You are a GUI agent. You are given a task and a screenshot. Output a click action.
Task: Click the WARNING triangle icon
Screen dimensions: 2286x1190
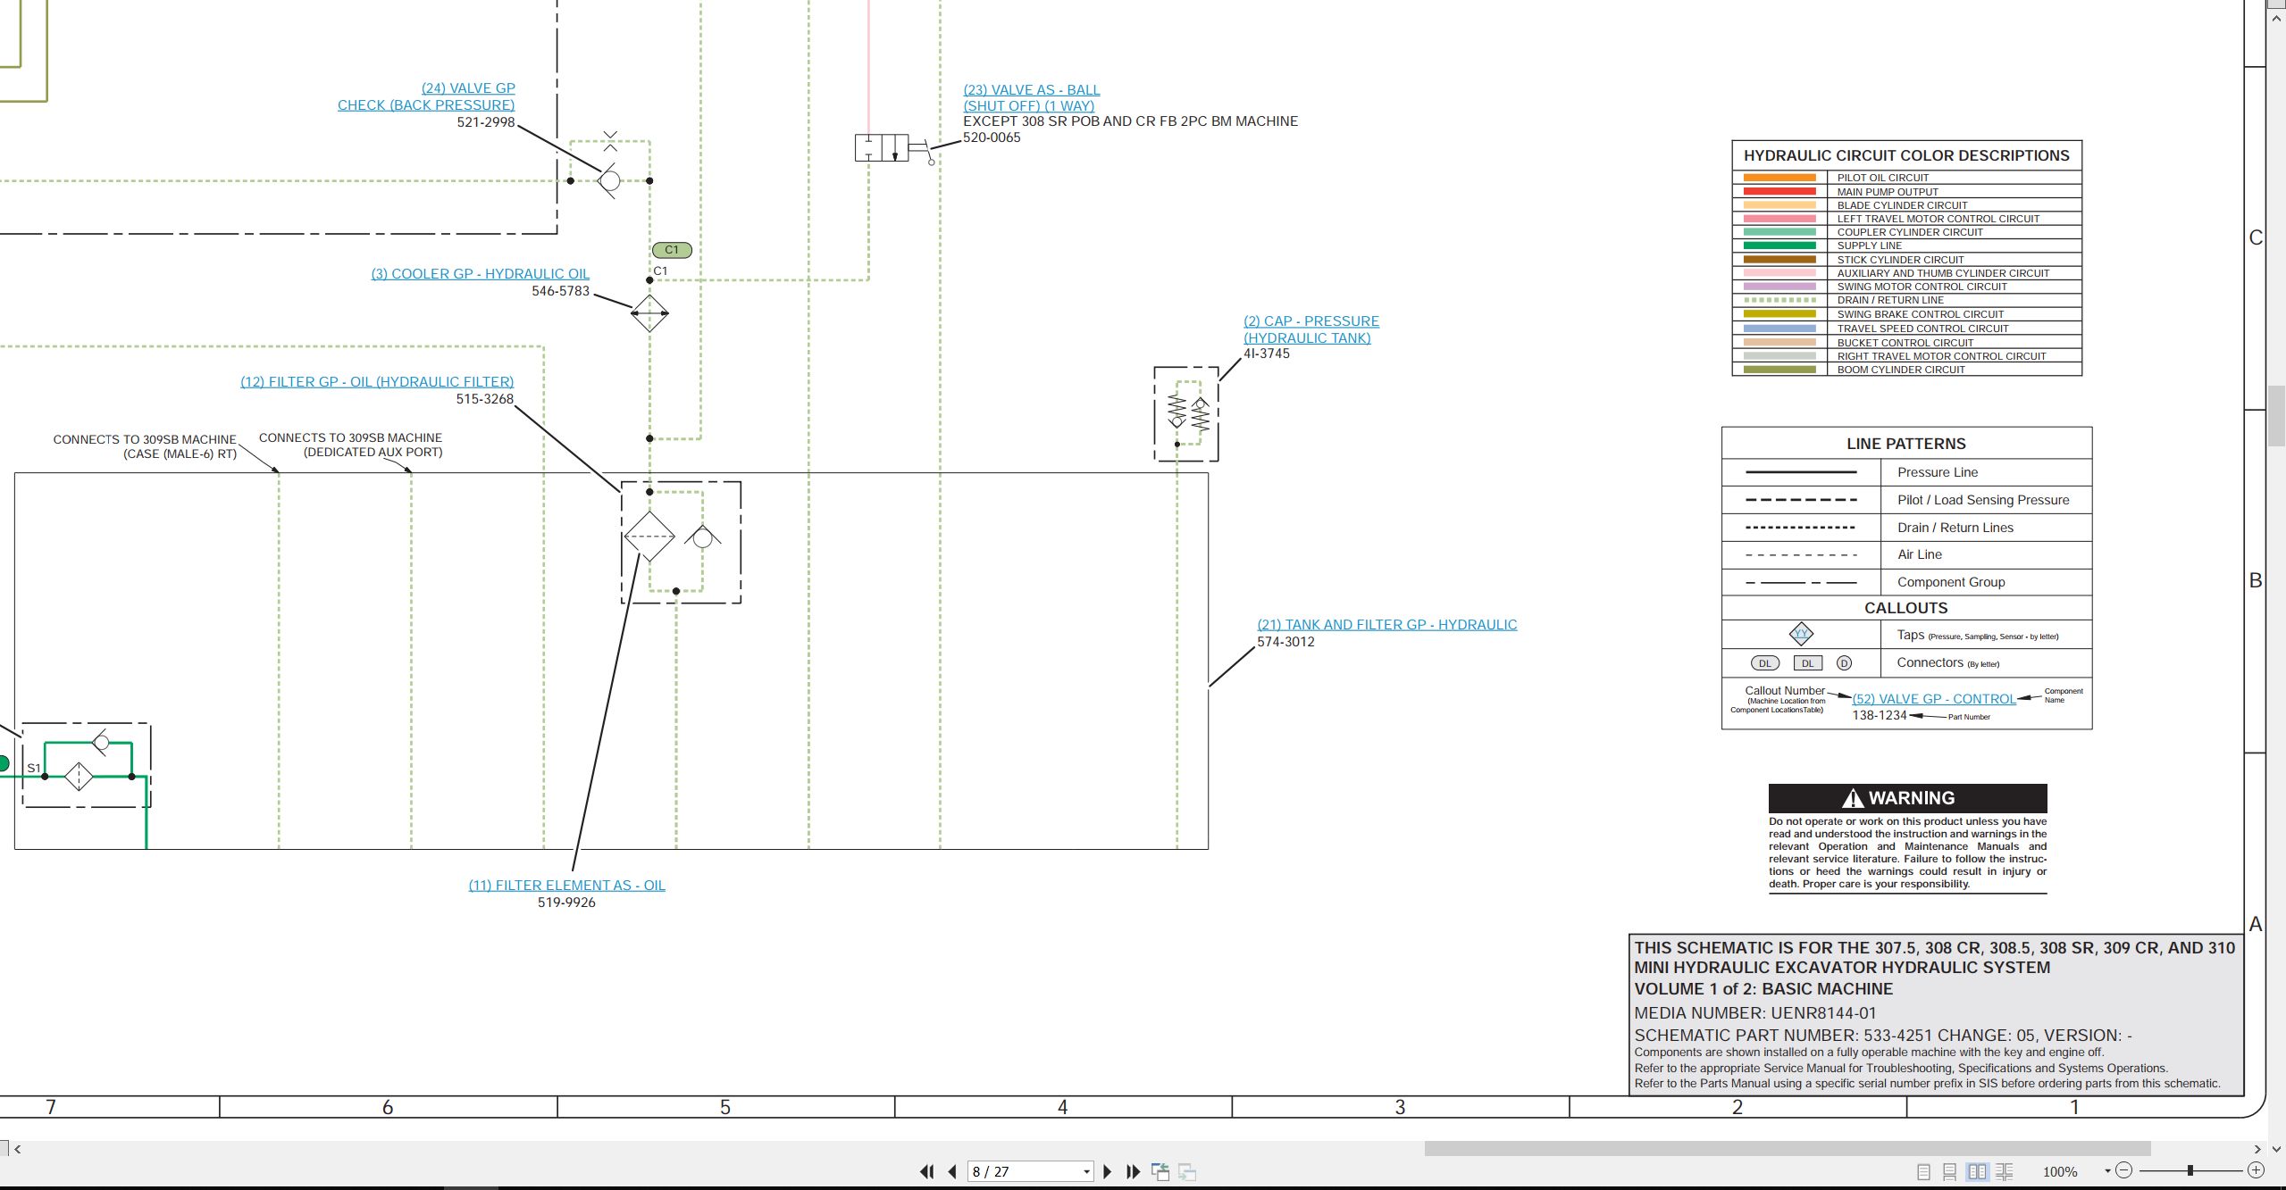pyautogui.click(x=1853, y=798)
